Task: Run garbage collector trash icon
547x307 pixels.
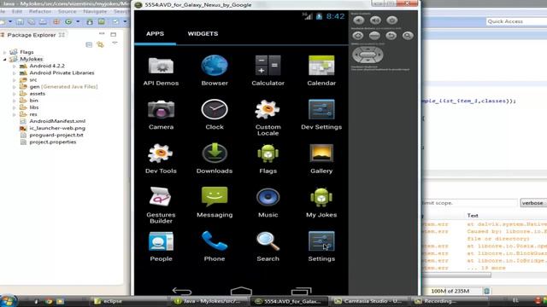Action: 486,291
